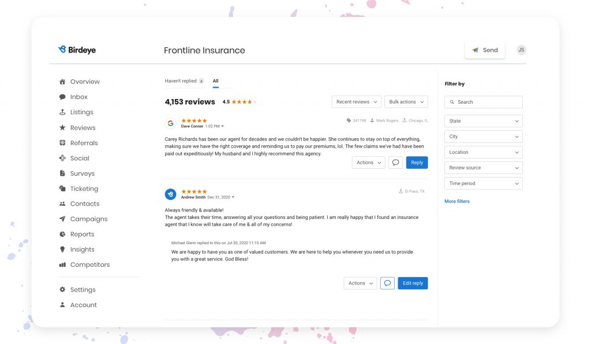Open Competitors via the bar-chart icon

(x=63, y=264)
